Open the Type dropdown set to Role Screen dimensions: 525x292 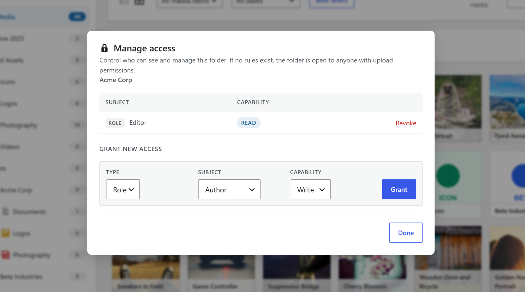tap(123, 189)
